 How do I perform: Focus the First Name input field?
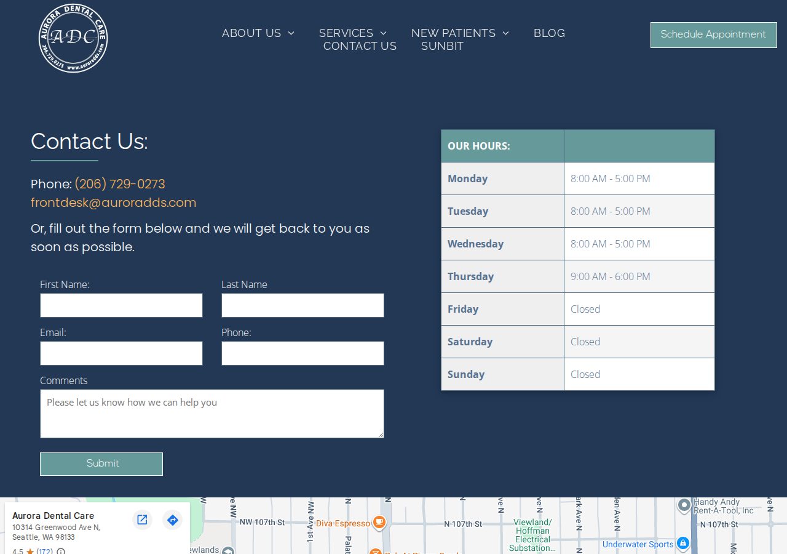[x=121, y=305]
